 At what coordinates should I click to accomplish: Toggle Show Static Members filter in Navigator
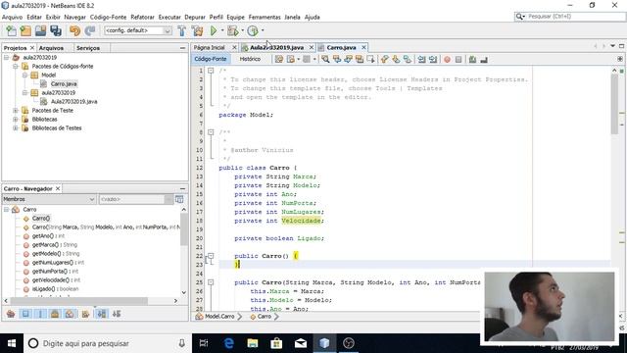40,314
